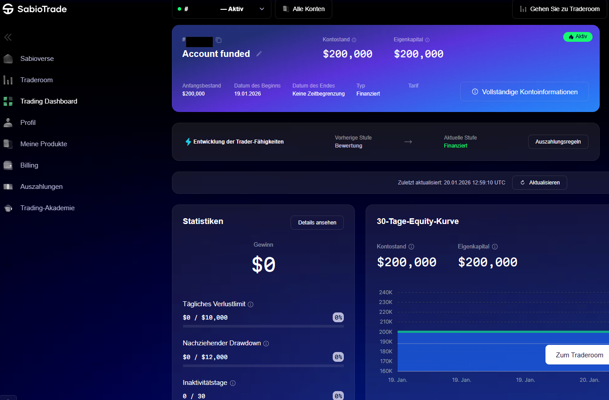Open Traderoom via its sidebar icon
This screenshot has width=609, height=400.
8,80
